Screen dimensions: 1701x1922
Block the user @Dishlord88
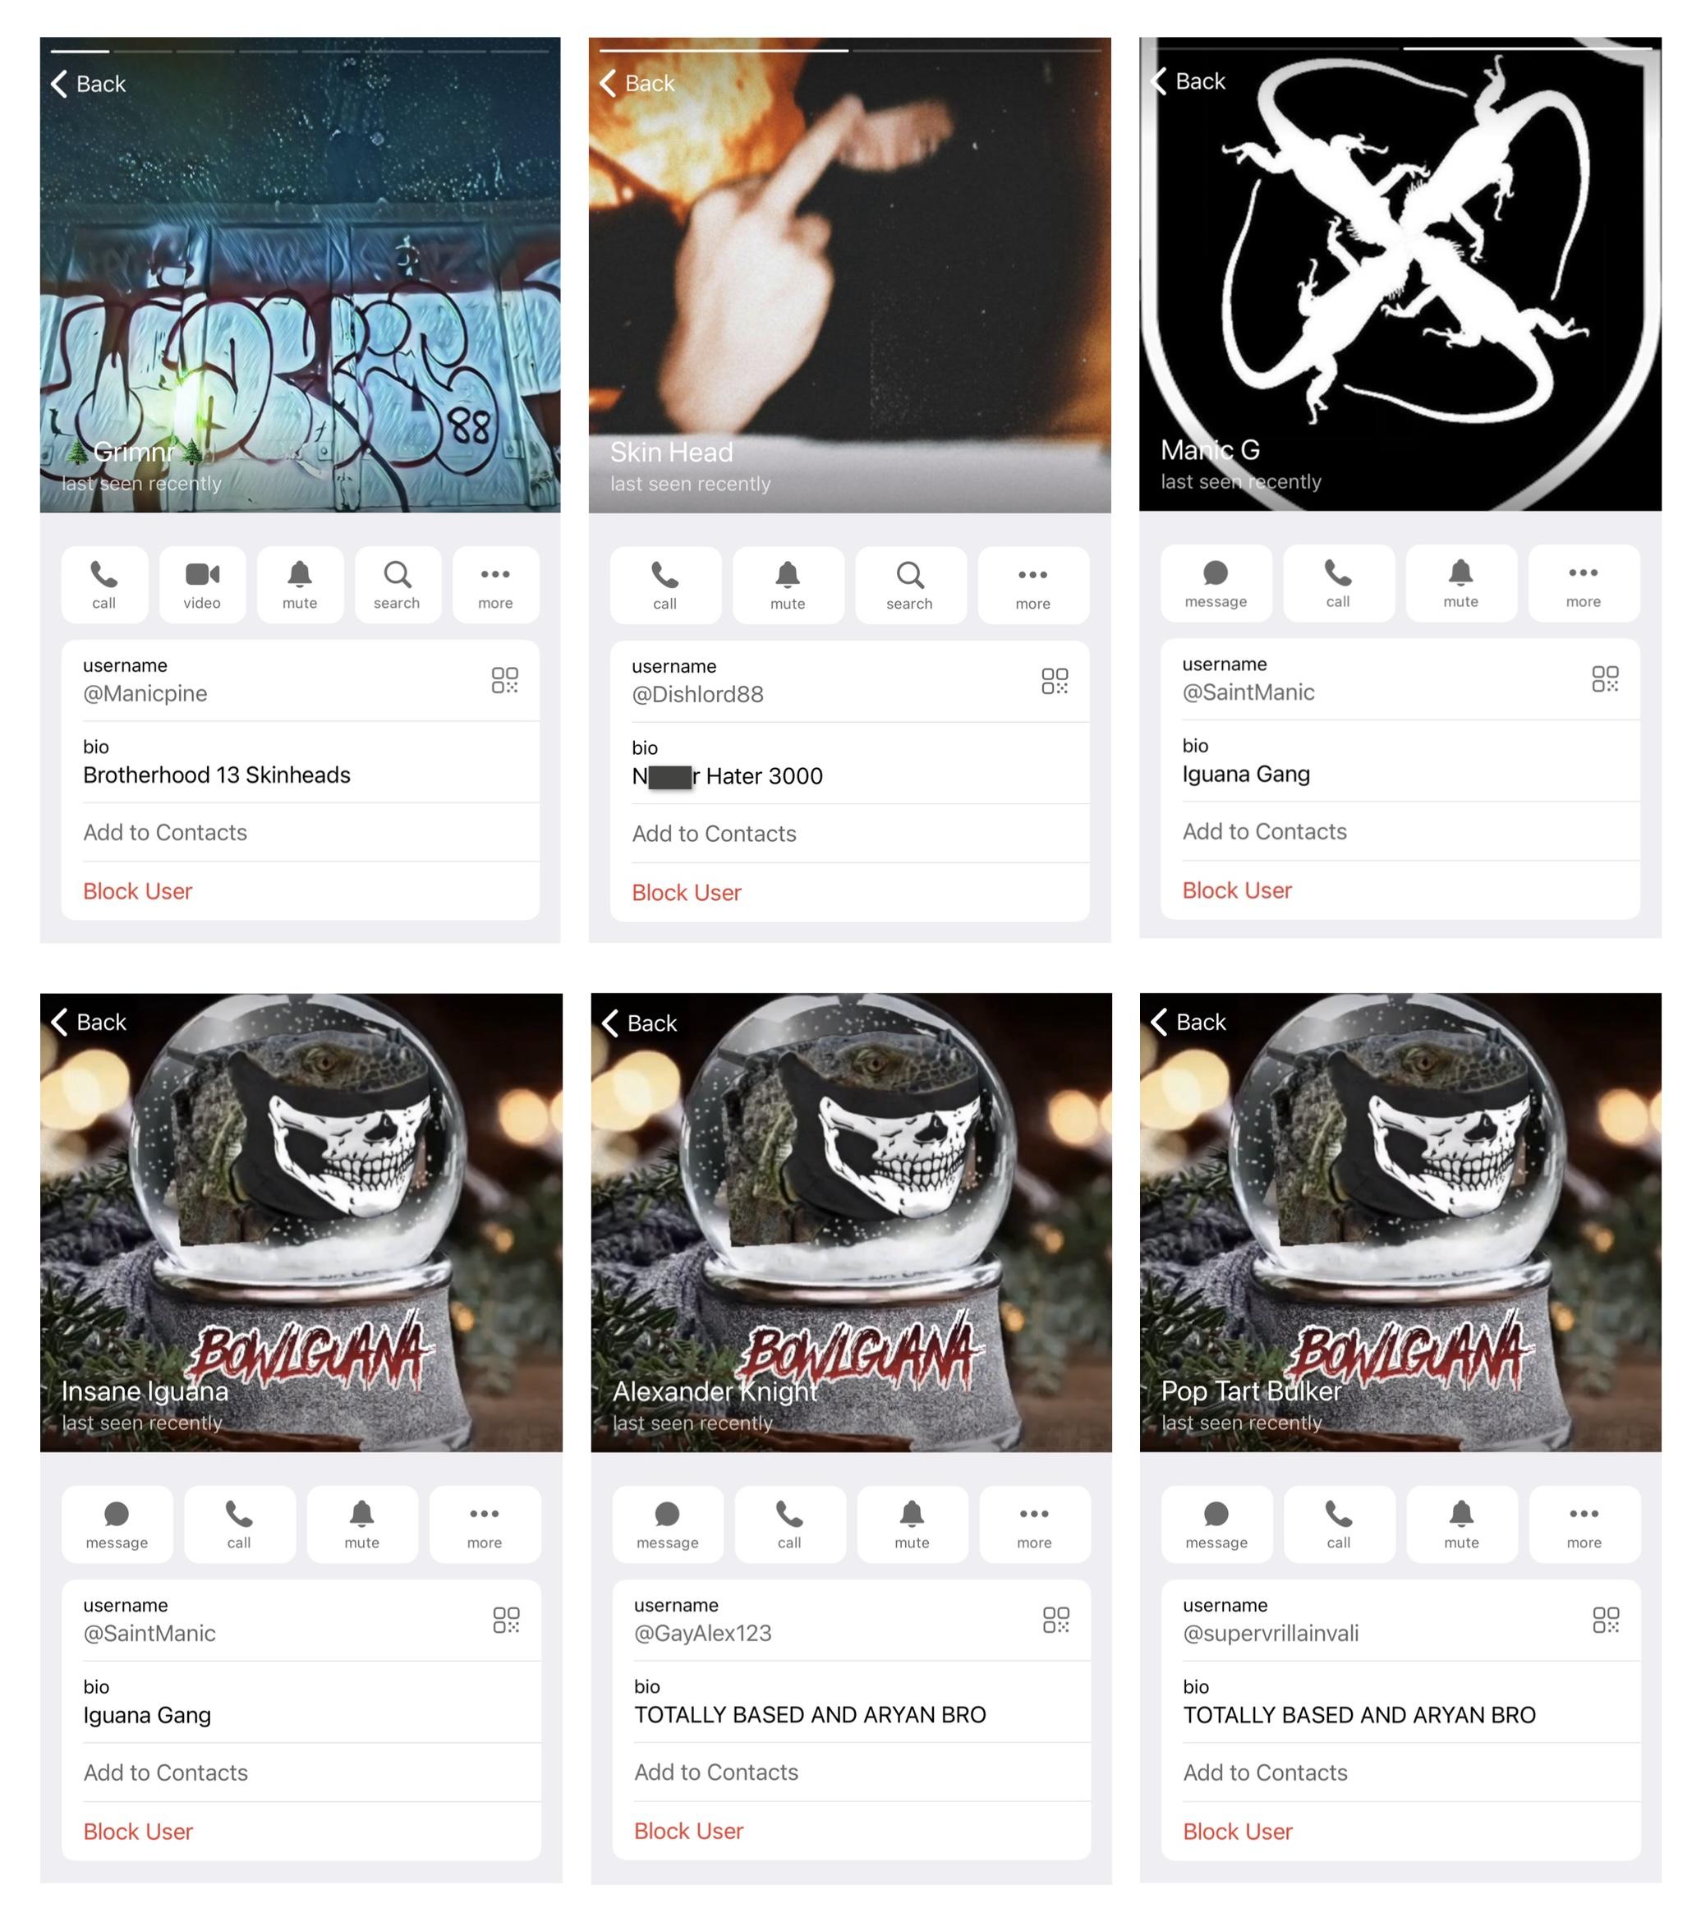coord(687,892)
